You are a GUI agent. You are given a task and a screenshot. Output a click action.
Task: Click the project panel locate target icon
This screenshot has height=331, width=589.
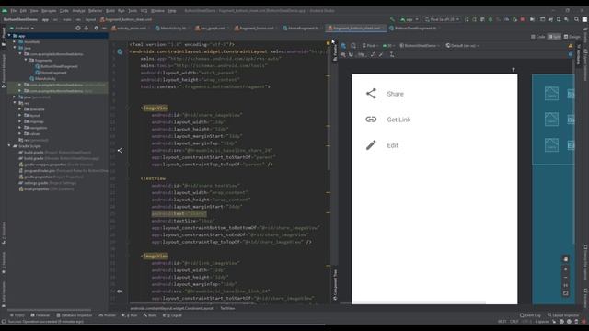tap(77, 29)
